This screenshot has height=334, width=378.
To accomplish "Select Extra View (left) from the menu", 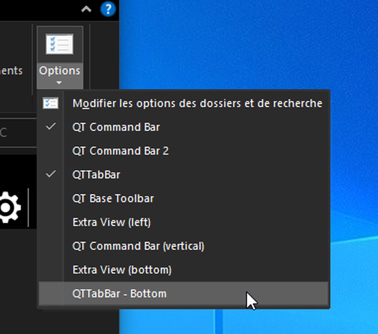I will pos(111,222).
